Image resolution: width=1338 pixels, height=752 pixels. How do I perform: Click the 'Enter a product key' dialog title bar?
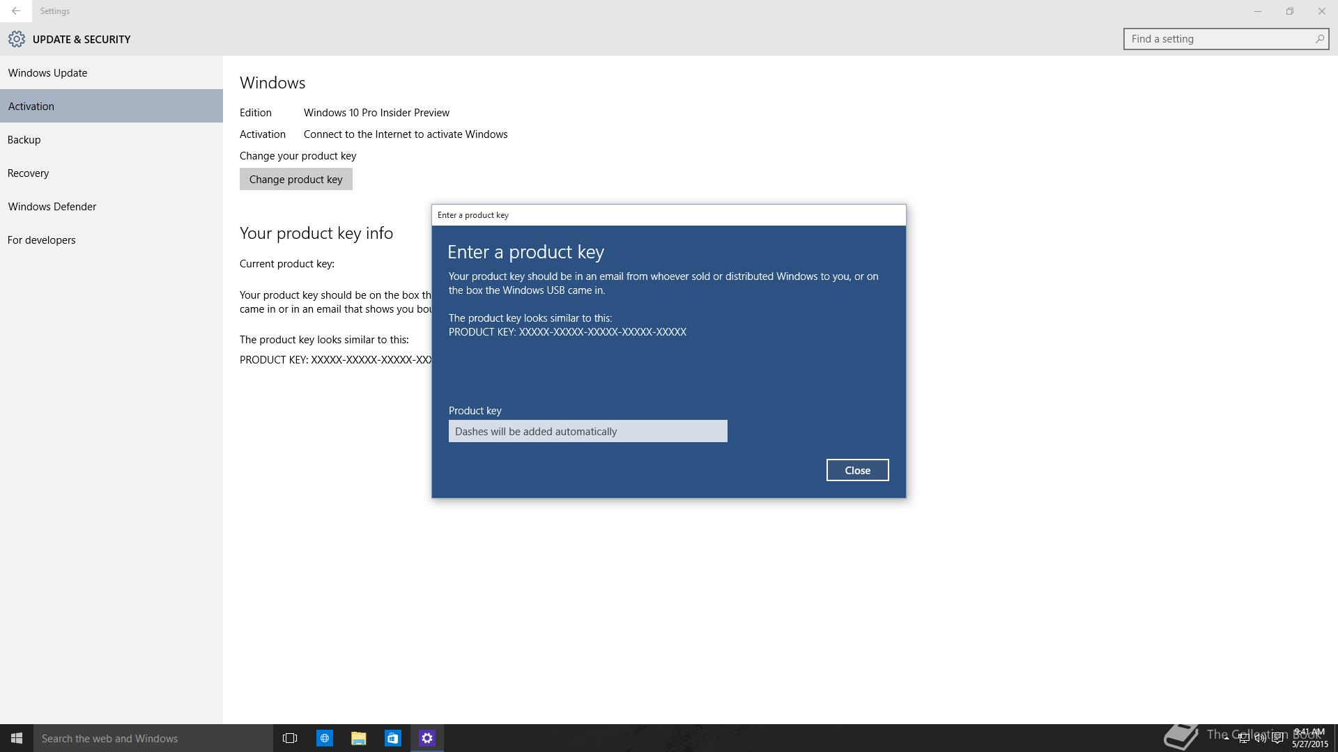pyautogui.click(x=669, y=215)
